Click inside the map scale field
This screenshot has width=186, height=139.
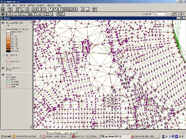pyautogui.click(x=158, y=14)
